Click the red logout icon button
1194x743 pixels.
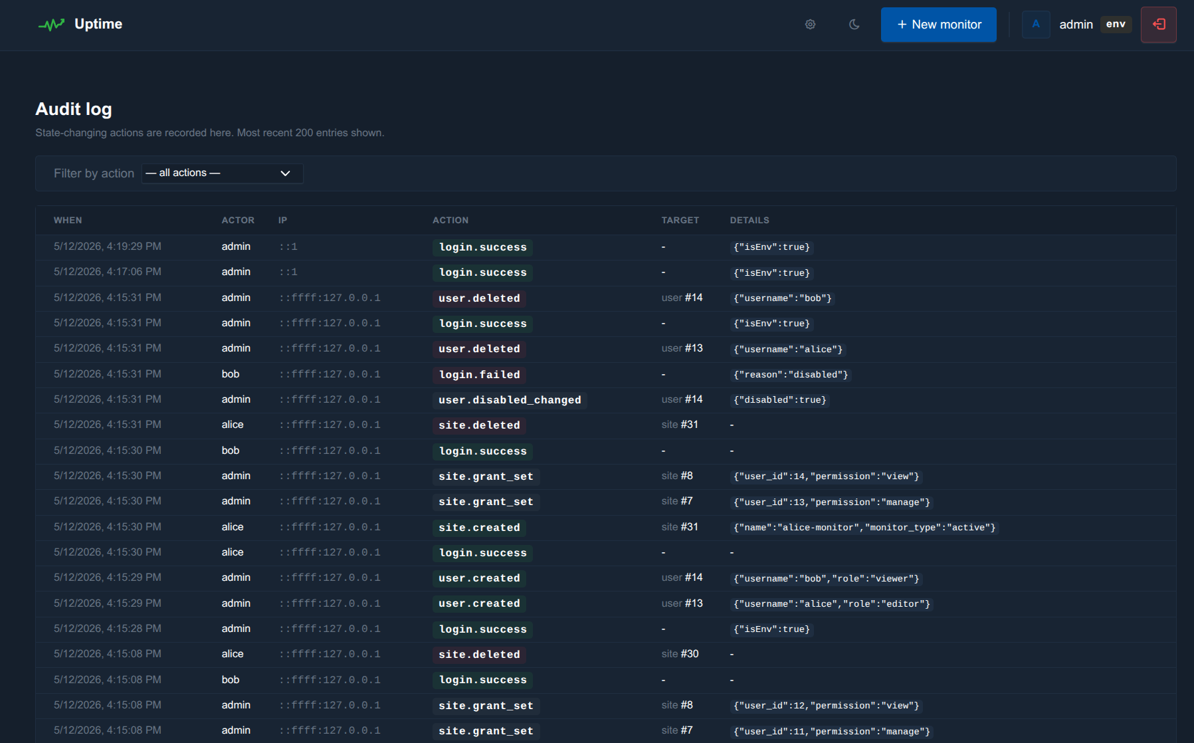click(1158, 25)
